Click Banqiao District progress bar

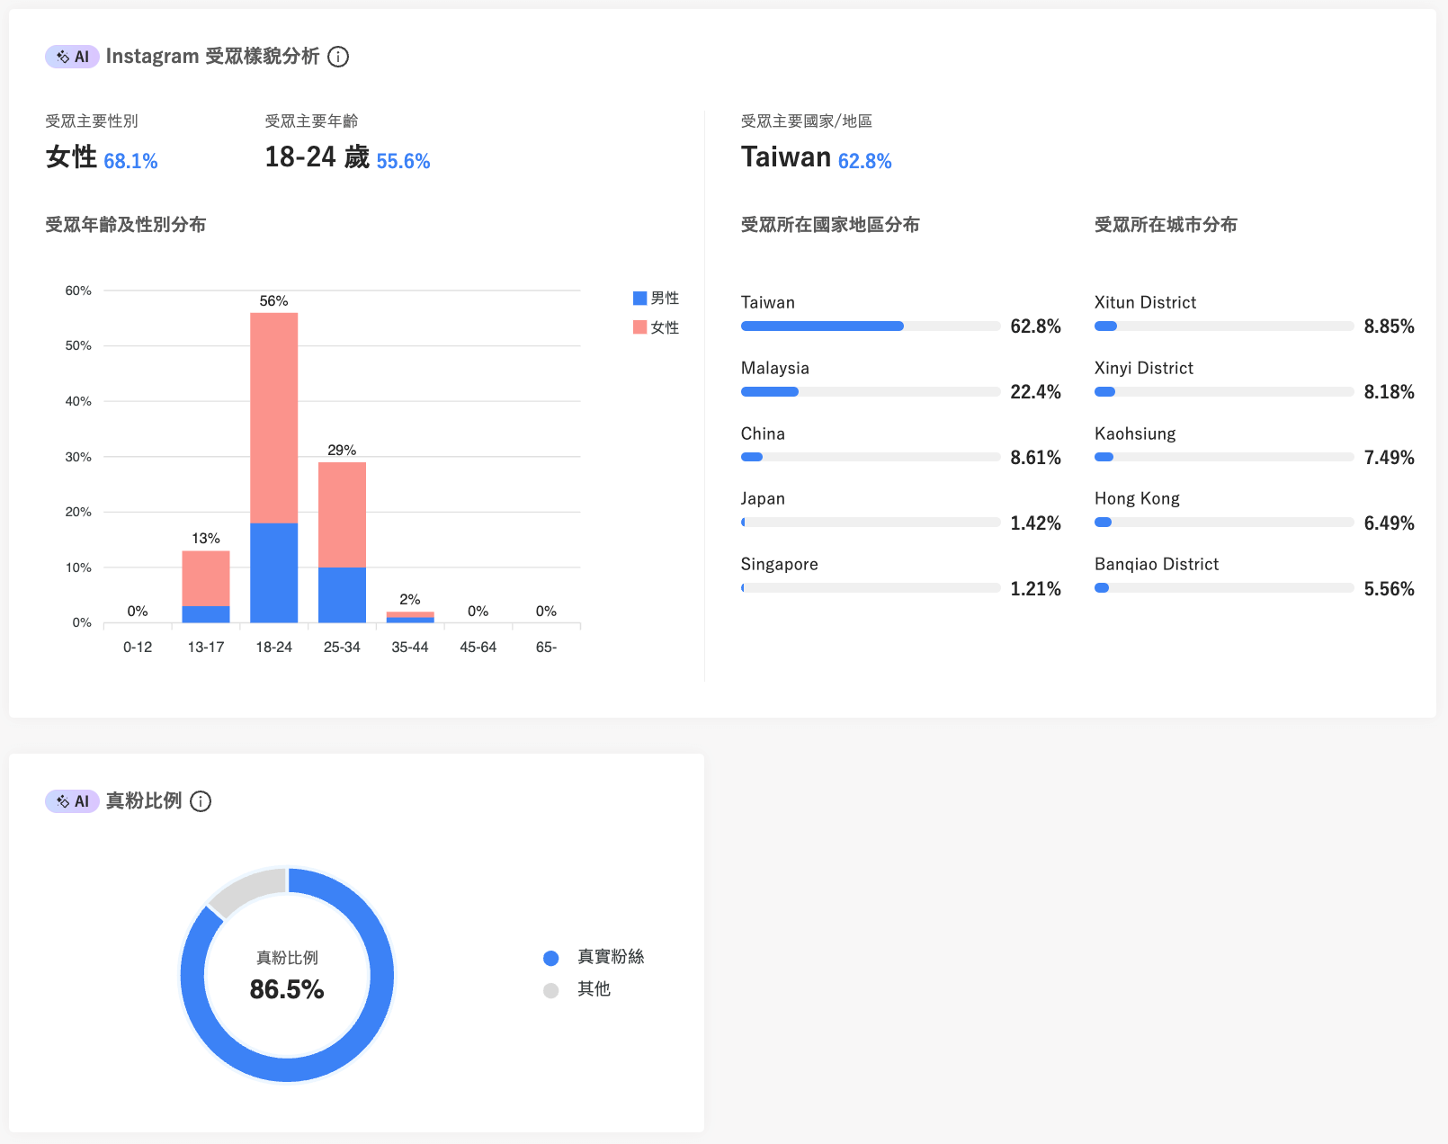tap(1224, 588)
